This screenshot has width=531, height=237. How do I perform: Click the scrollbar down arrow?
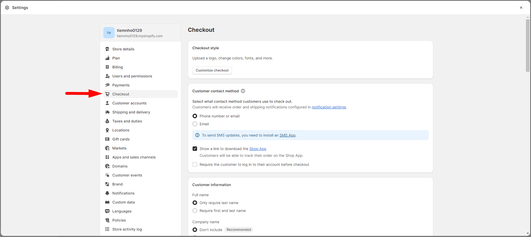coord(528,233)
